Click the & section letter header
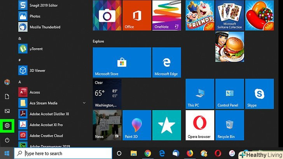This screenshot has width=283, height=159. coord(20,38)
